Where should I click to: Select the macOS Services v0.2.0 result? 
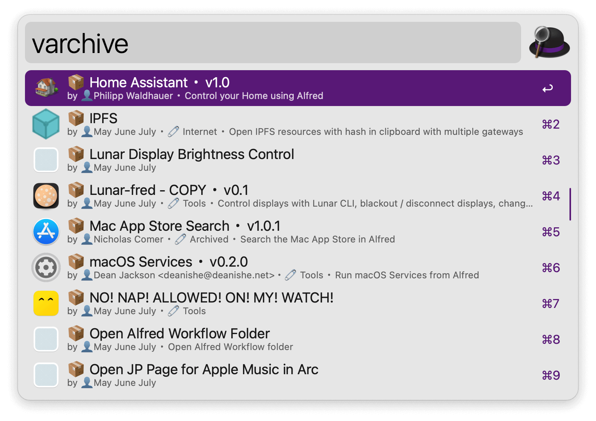298,267
